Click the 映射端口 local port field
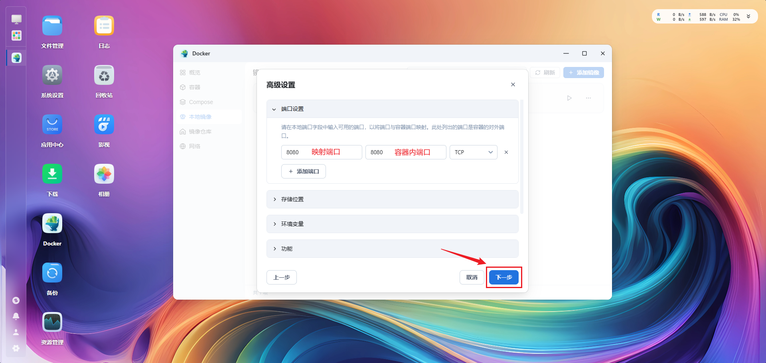The width and height of the screenshot is (766, 363). pyautogui.click(x=322, y=152)
